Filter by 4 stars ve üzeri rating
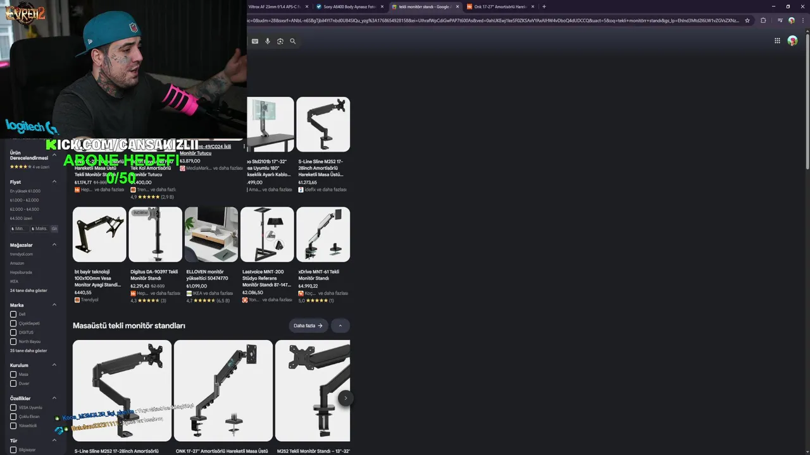 click(x=29, y=167)
